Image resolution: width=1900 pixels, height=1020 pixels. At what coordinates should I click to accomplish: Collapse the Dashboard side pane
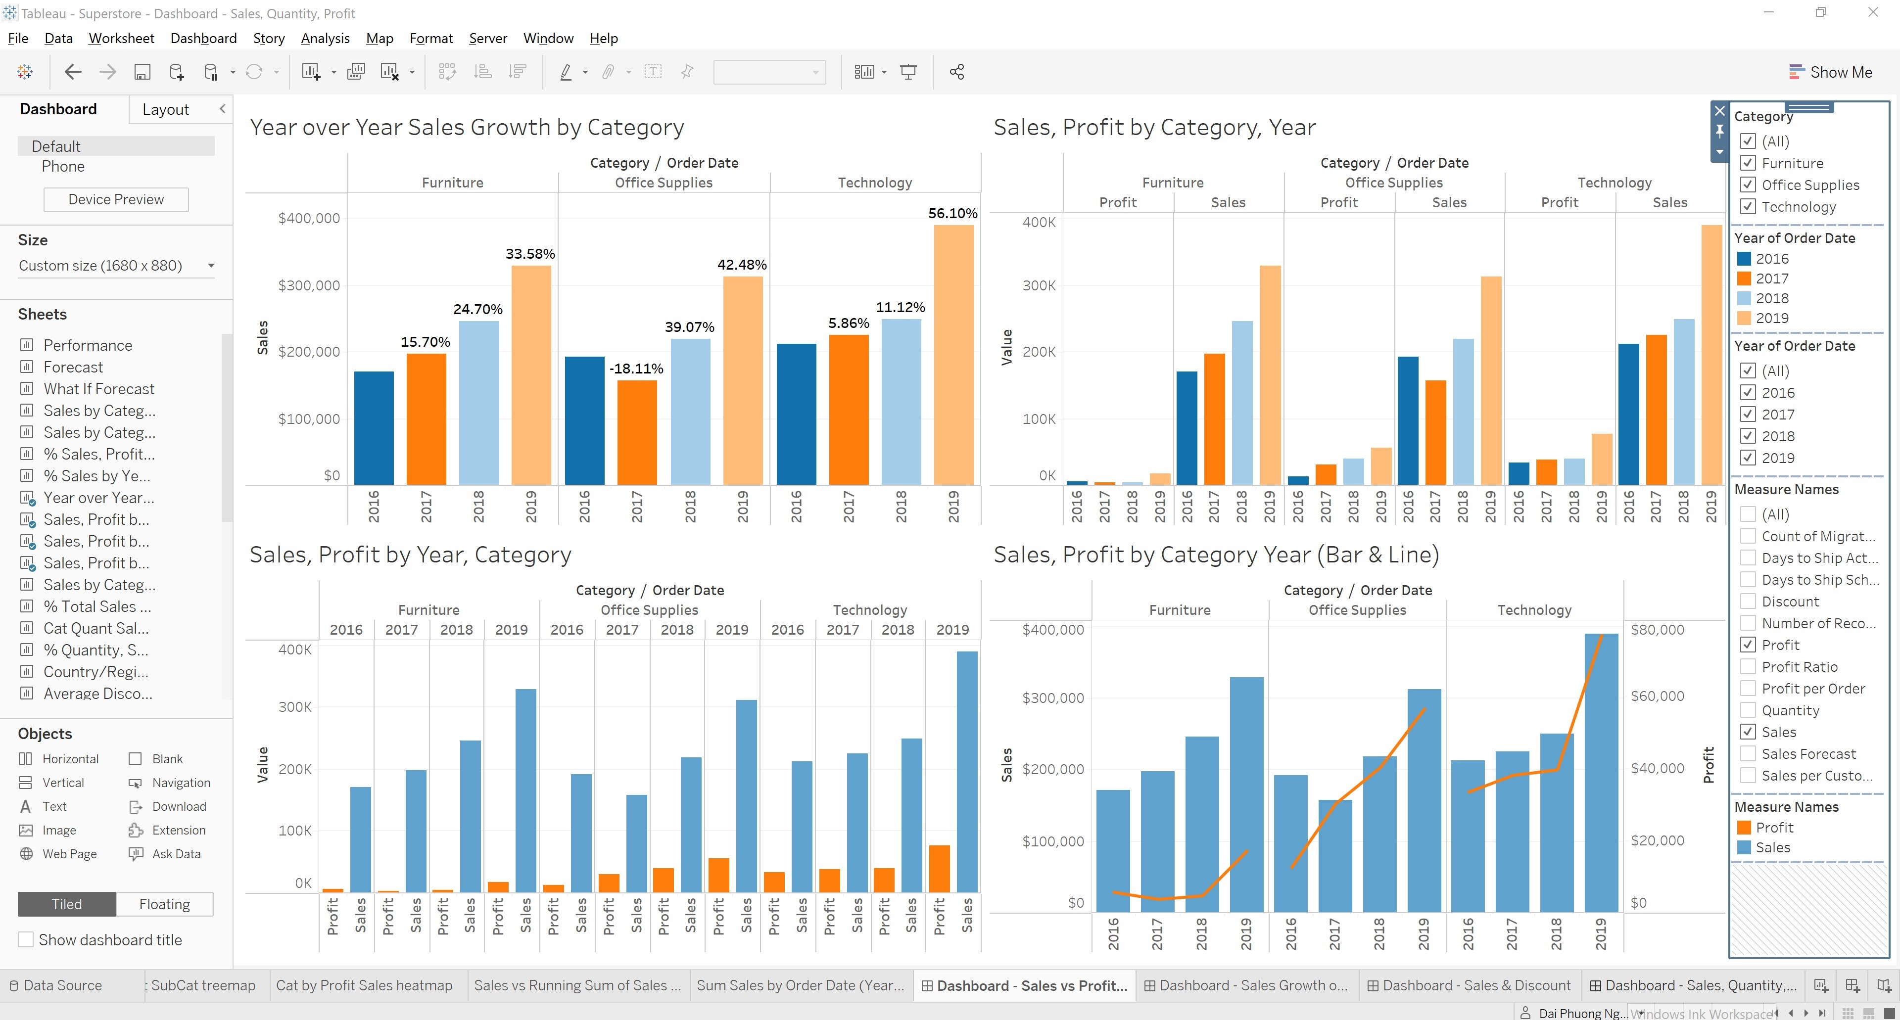222,108
